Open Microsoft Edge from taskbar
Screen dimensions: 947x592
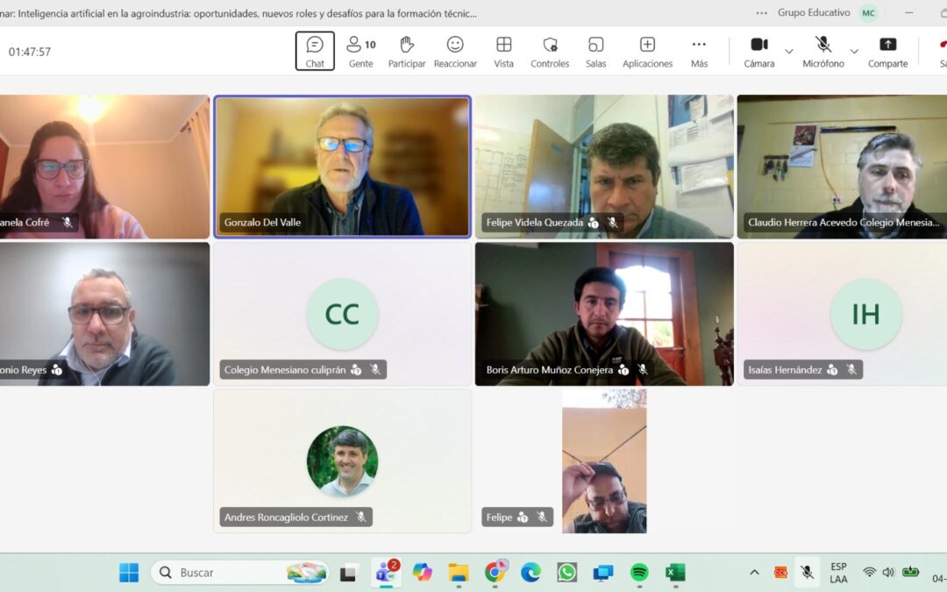pyautogui.click(x=530, y=572)
